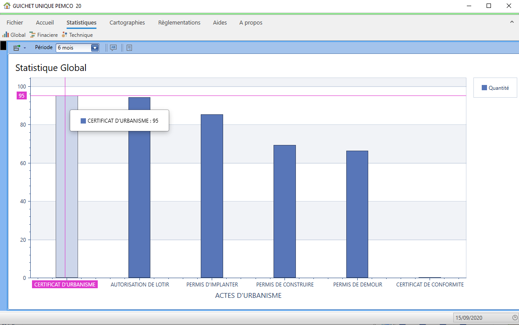The height and width of the screenshot is (325, 519).
Task: Click the chart export icon
Action: point(17,48)
